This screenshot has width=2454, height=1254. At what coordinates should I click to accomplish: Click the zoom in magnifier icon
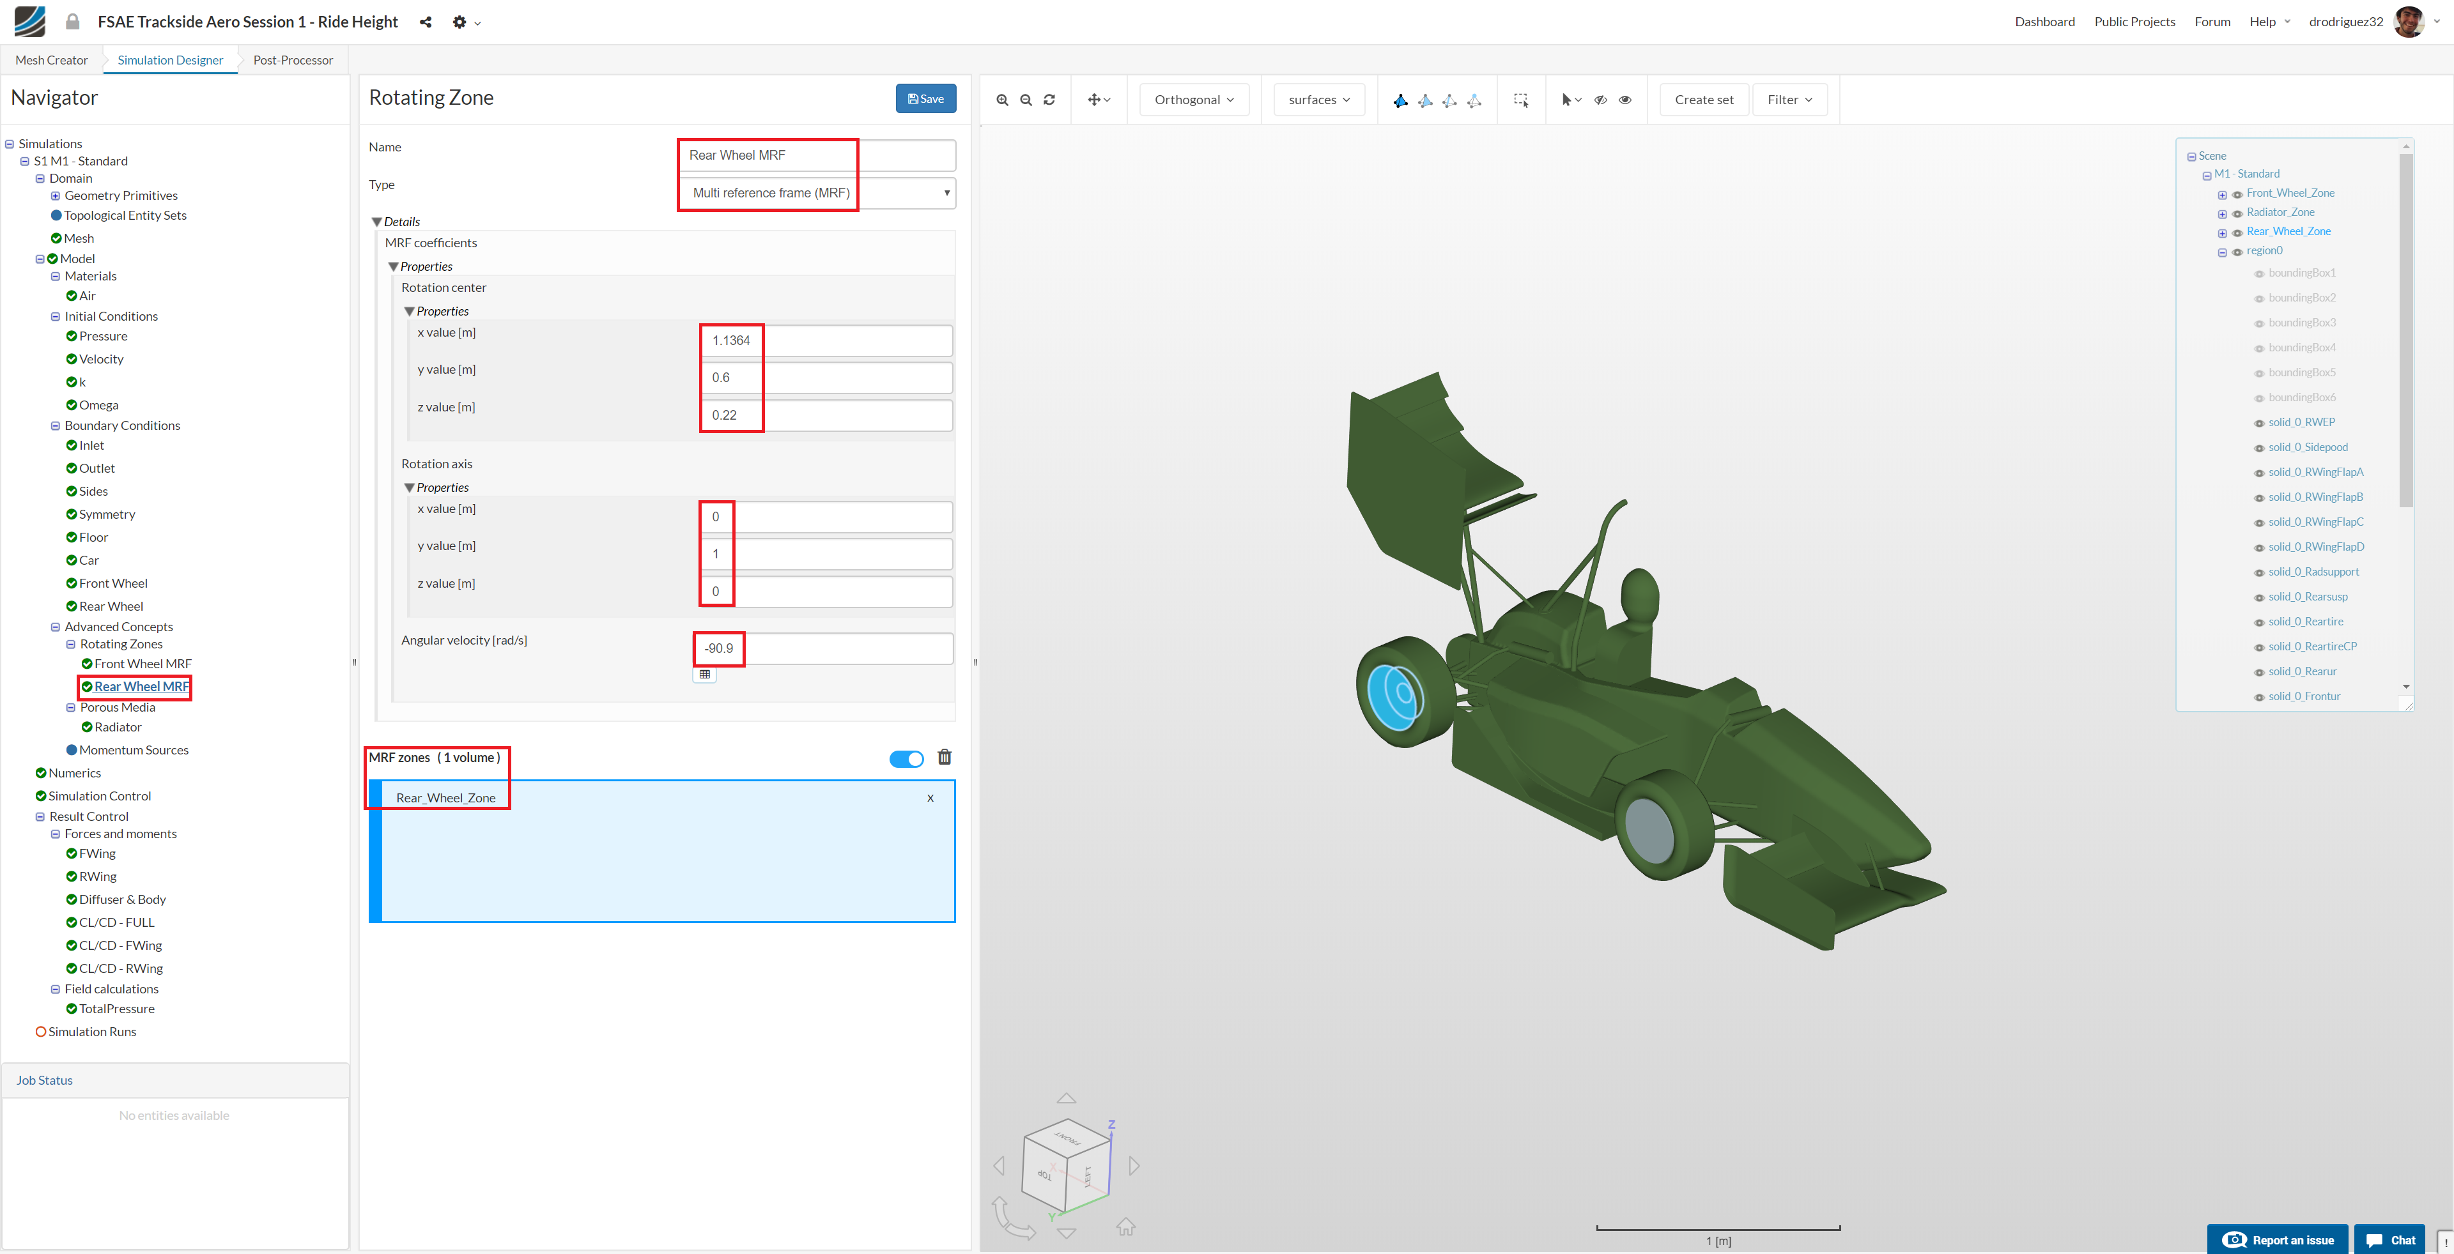(1001, 100)
